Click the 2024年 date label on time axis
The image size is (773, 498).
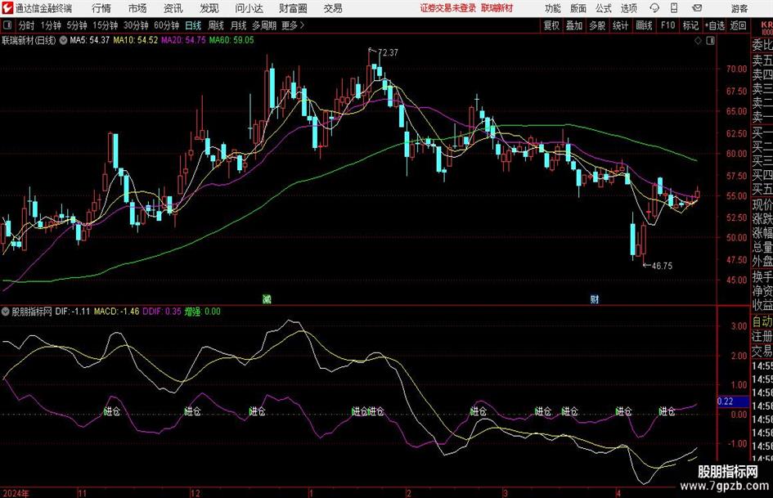[16, 492]
